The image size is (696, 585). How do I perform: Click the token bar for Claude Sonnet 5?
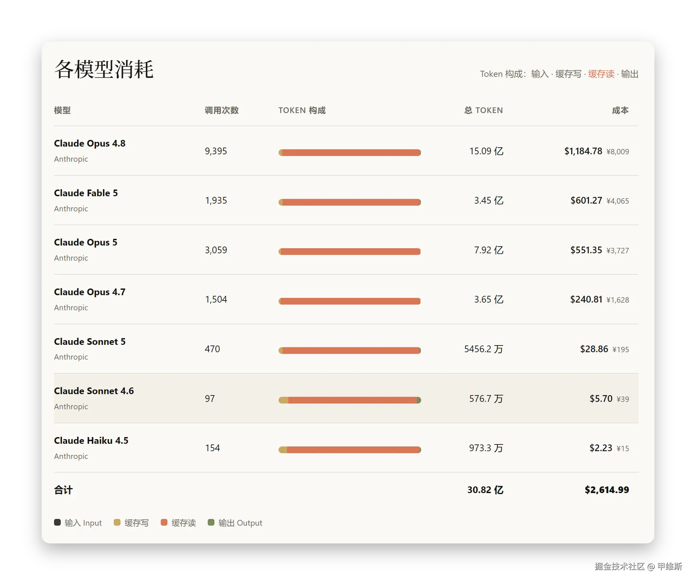[x=350, y=351]
